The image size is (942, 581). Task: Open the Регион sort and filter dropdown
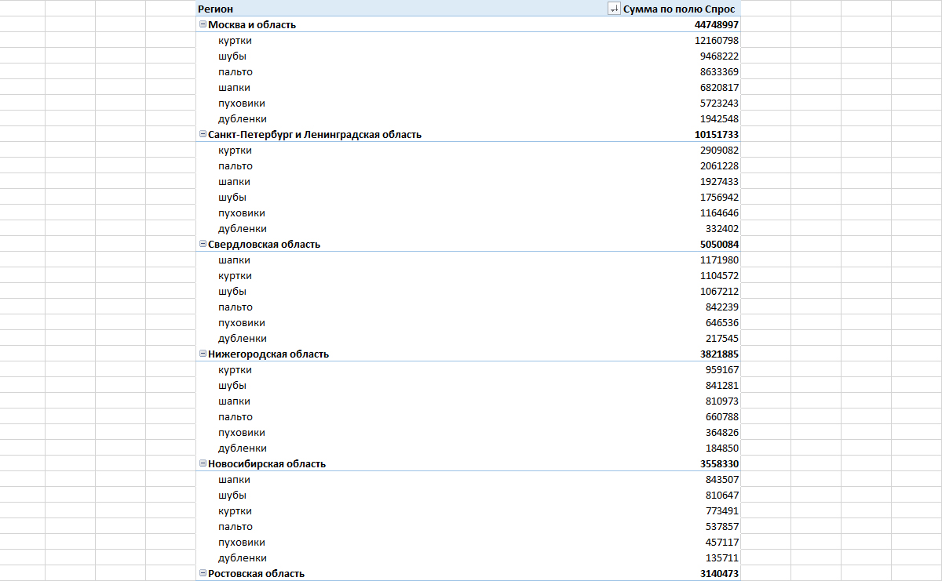[x=614, y=9]
